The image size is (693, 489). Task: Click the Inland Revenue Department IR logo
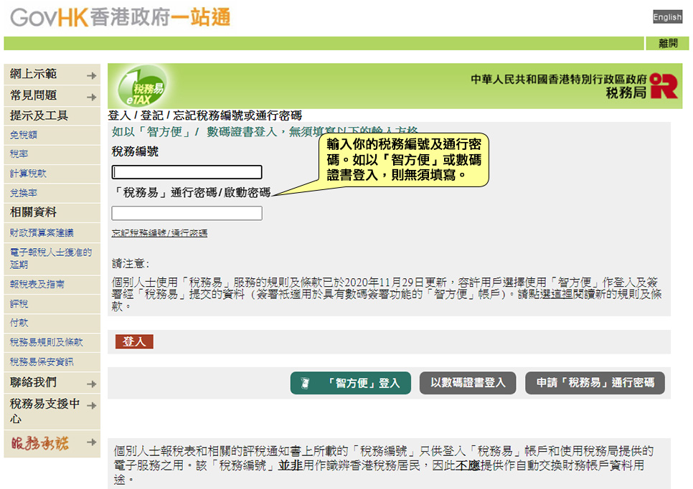point(664,86)
